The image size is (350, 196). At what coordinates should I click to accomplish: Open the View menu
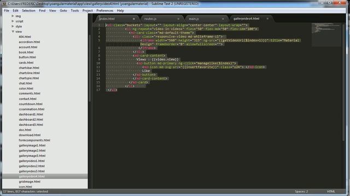click(x=52, y=10)
